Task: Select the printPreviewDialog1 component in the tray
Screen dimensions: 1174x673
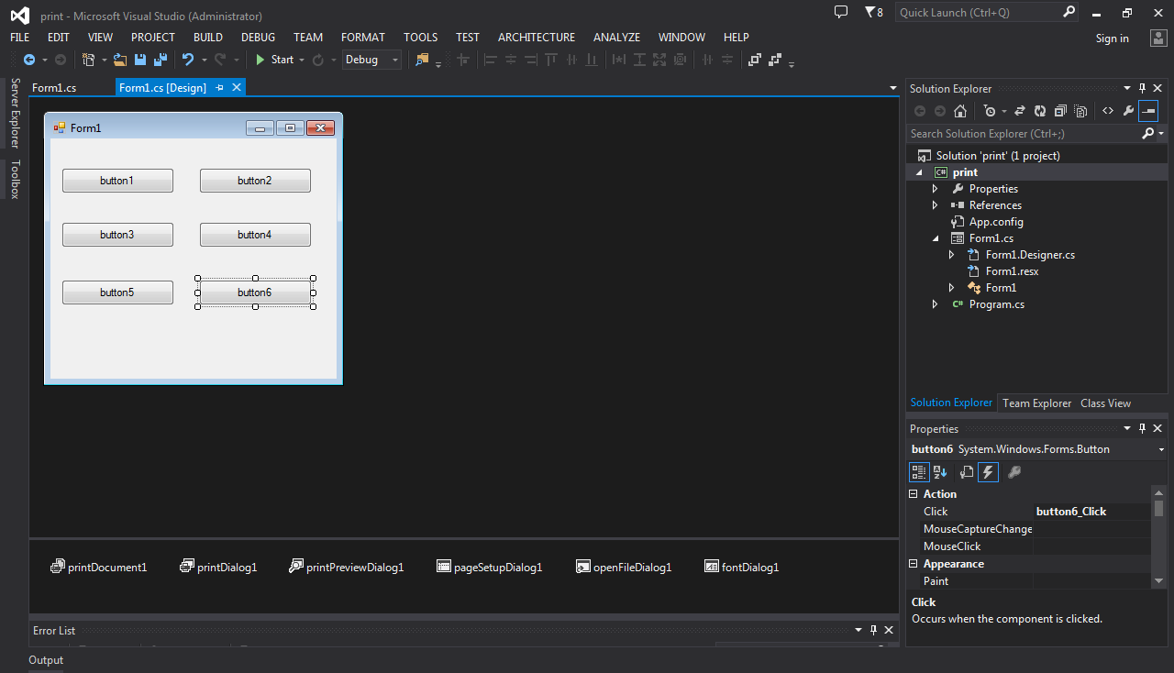Action: pos(346,567)
